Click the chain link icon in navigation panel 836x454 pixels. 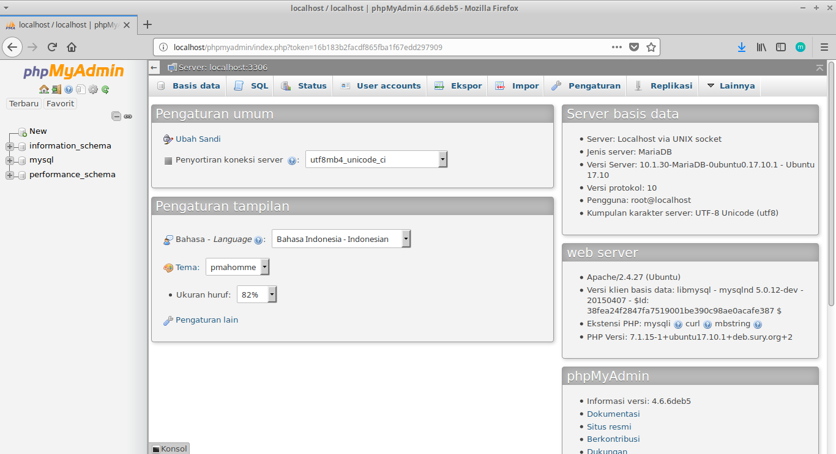(x=128, y=116)
